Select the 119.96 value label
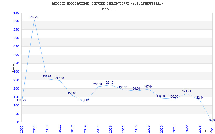 [85, 100]
